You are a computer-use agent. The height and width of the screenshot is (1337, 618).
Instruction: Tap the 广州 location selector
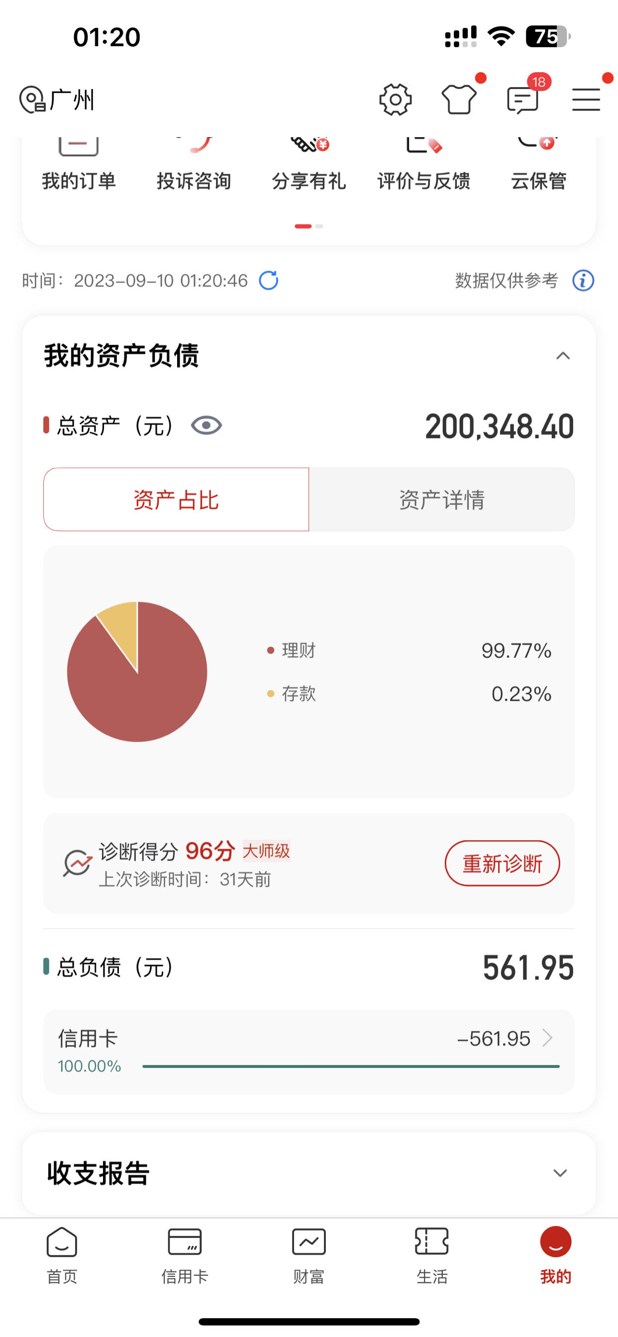pyautogui.click(x=57, y=99)
